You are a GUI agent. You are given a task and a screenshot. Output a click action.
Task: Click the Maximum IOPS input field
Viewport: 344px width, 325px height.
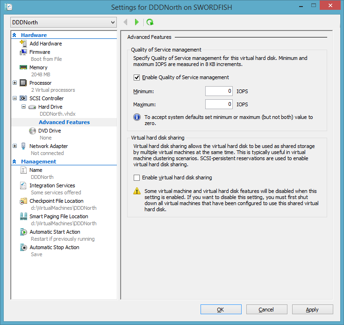pyautogui.click(x=219, y=104)
